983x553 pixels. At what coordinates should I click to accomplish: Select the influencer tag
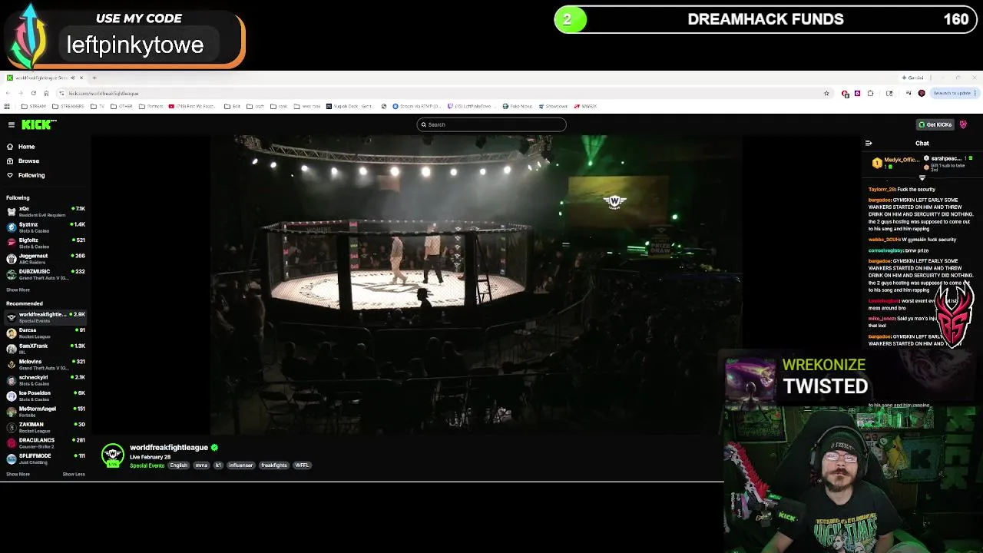[240, 465]
